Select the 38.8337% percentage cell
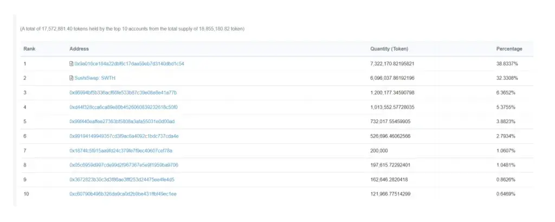Image resolution: width=555 pixels, height=222 pixels. [x=507, y=64]
